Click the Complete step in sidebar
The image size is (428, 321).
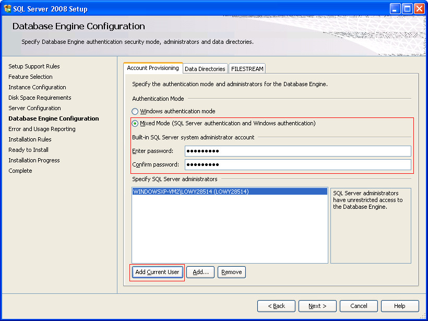20,171
